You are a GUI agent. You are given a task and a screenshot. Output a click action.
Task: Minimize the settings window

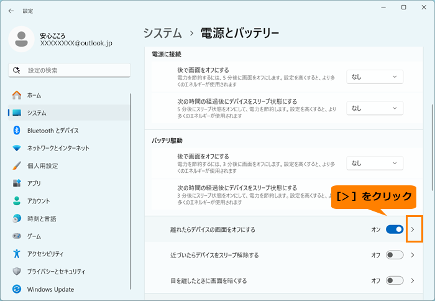[383, 7]
